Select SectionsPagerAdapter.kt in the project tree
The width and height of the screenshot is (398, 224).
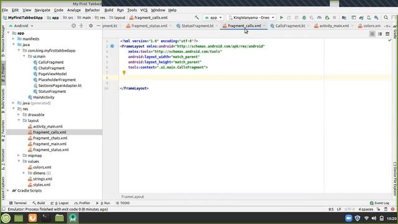coord(60,86)
